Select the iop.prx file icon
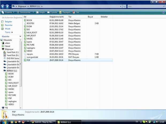This screenshot has width=166, height=124. 25,54
